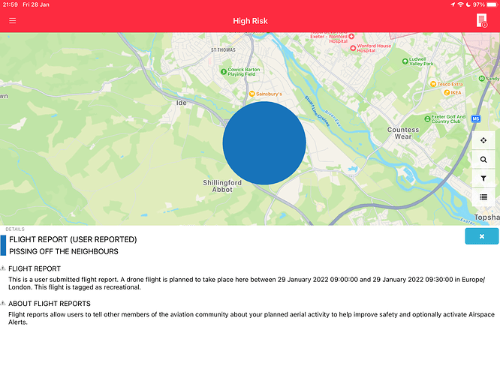Click the DETAILS panel label

click(15, 229)
